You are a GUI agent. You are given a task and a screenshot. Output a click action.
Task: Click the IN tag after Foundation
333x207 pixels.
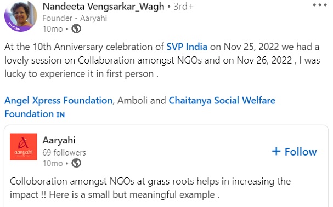[x=60, y=115]
